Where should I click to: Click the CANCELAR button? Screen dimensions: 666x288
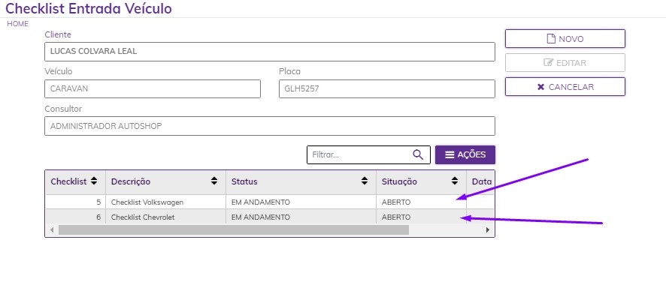[x=565, y=87]
